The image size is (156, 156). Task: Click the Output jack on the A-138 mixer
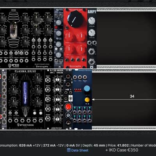coord(48,119)
